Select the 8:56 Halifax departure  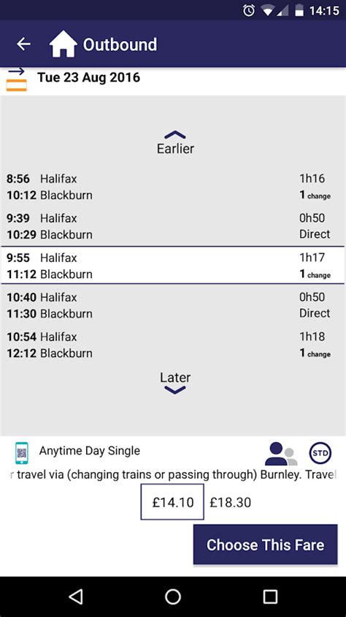point(173,187)
